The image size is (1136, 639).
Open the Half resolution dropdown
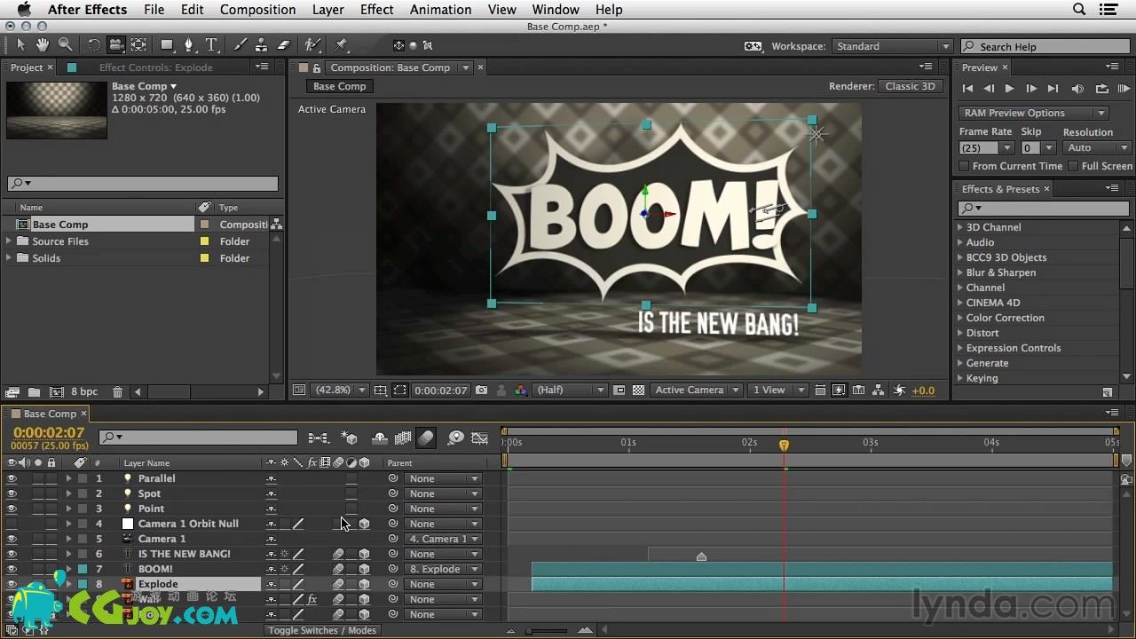tap(570, 390)
